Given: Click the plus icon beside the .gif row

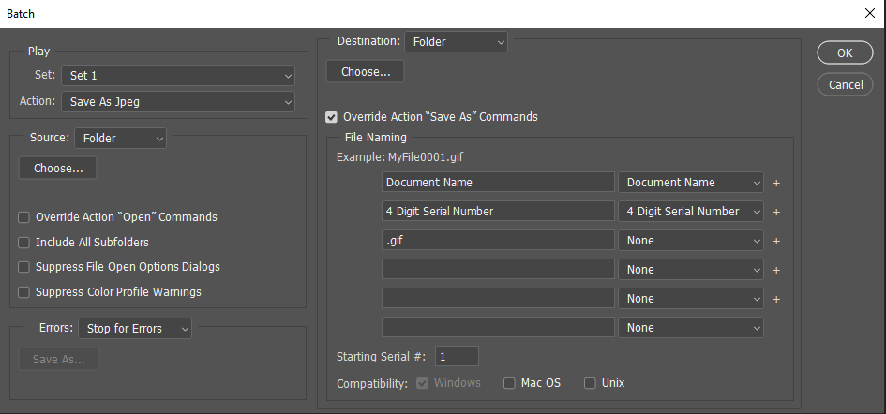Looking at the screenshot, I should tap(776, 241).
